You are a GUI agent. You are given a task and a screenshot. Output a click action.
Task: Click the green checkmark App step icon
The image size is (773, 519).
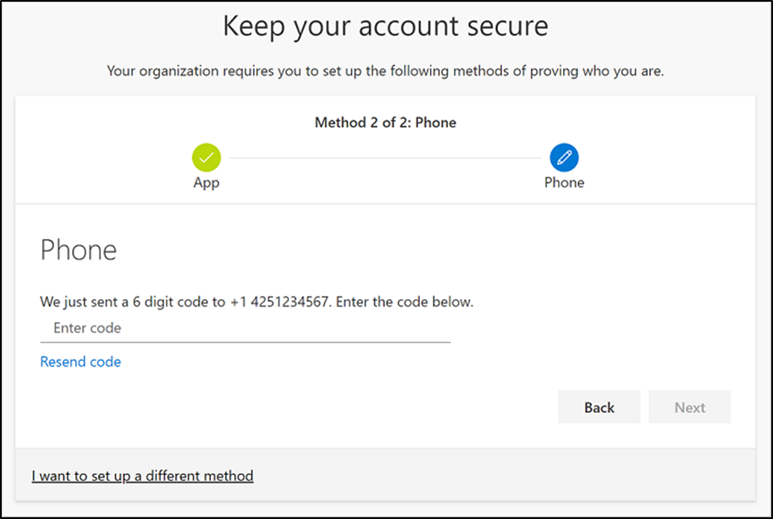pos(207,157)
